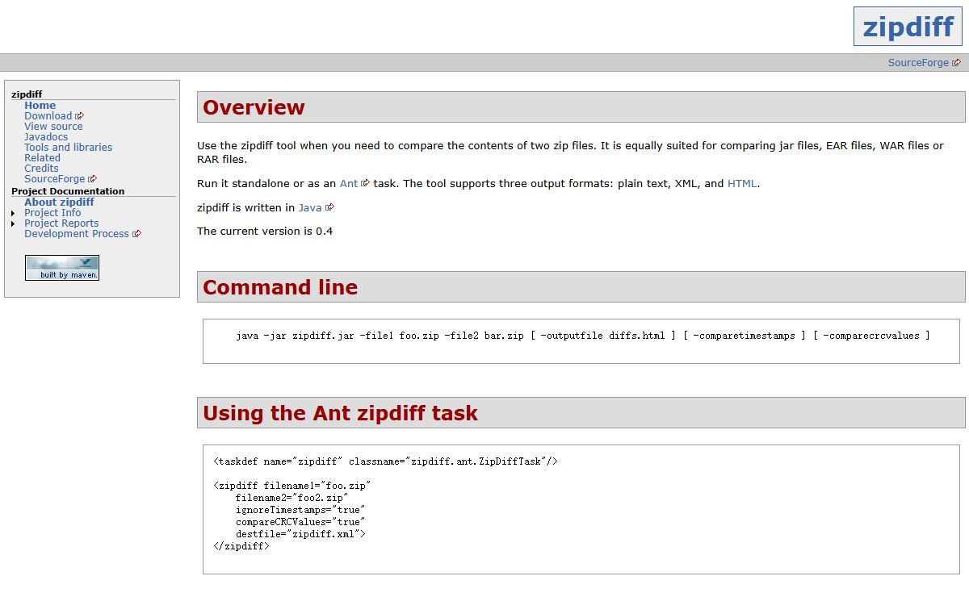Expand the Project Reports arrow
The height and width of the screenshot is (597, 969).
13,224
